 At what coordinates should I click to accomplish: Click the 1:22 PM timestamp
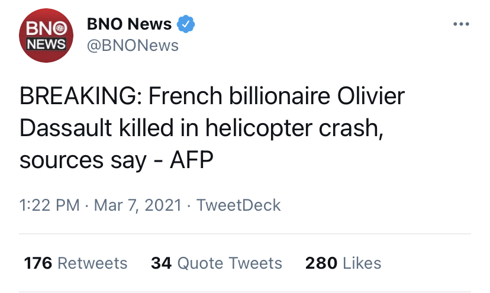click(49, 205)
